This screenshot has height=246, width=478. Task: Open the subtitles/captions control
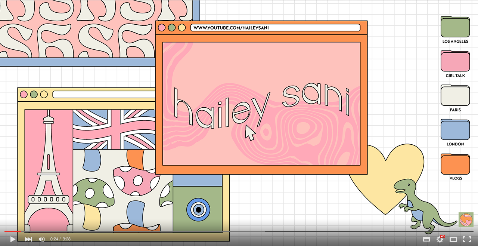(426, 239)
